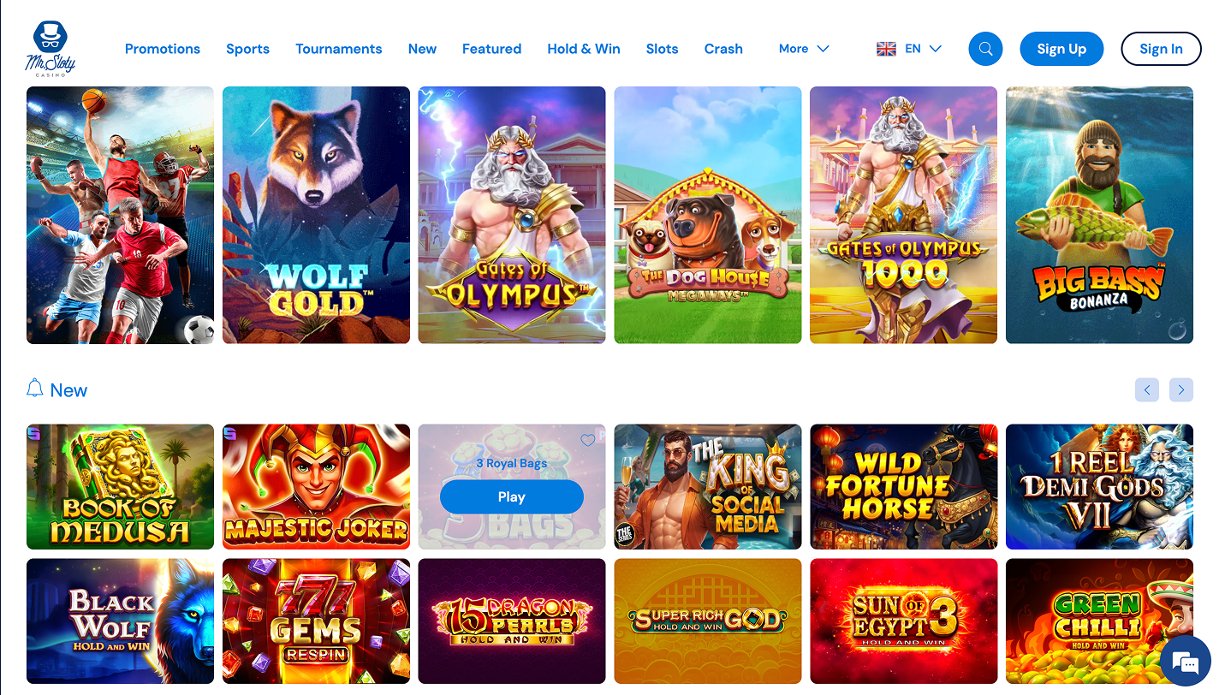This screenshot has width=1219, height=695.
Task: Favorite 3 Royal Bags with the heart
Action: coord(587,440)
